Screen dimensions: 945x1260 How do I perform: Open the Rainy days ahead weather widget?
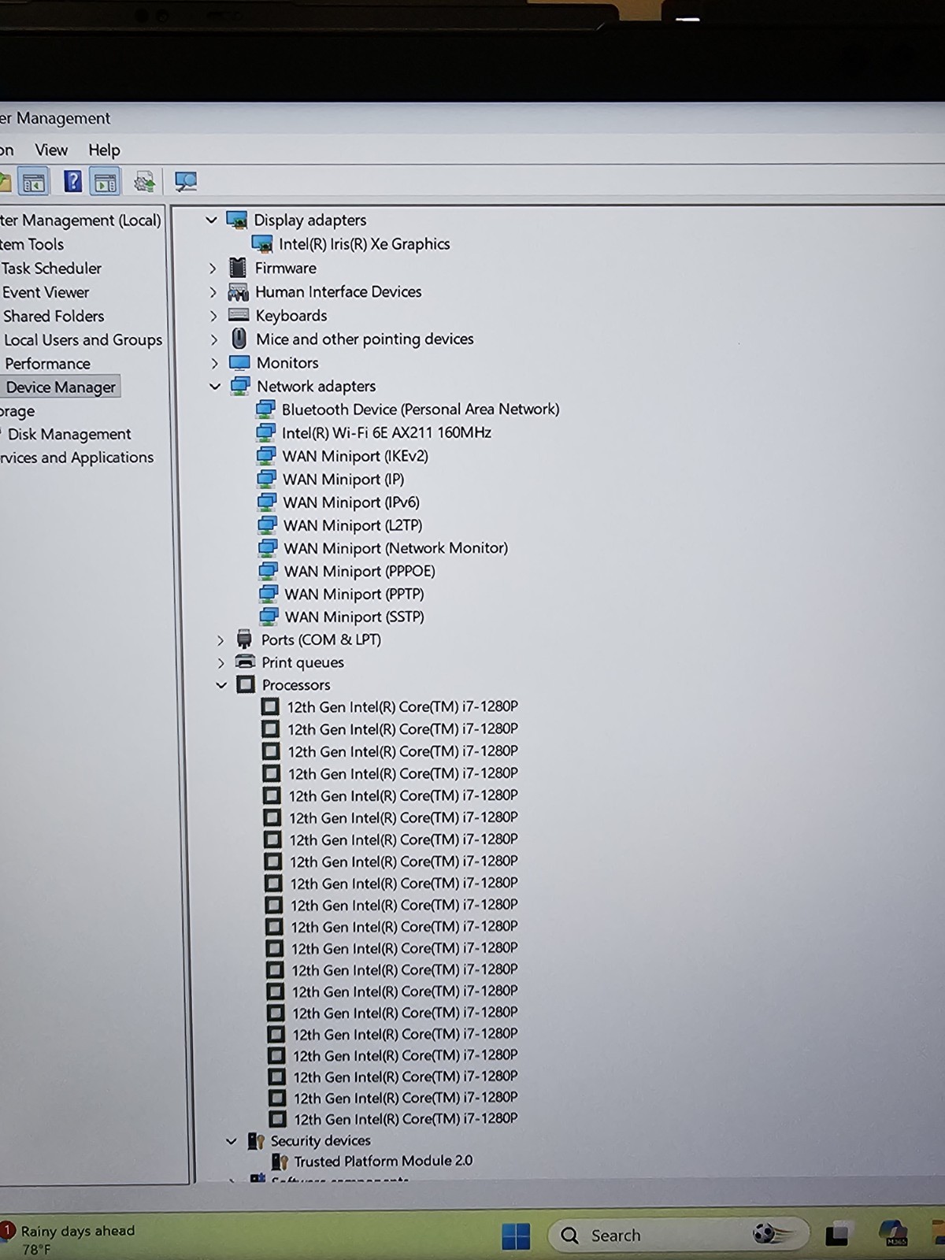tap(69, 1239)
